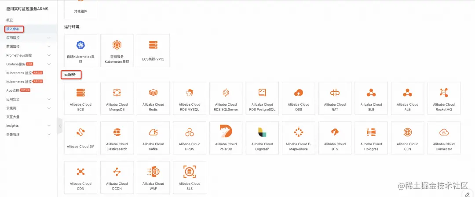Select the Alibaba Cloud SLS icon
Screen dimensions: 475x197
pos(190,172)
